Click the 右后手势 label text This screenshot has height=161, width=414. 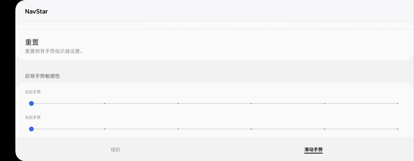(x=33, y=117)
